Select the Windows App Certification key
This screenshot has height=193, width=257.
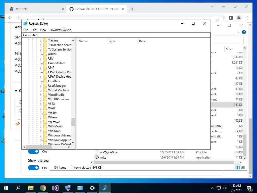pyautogui.click(x=59, y=140)
